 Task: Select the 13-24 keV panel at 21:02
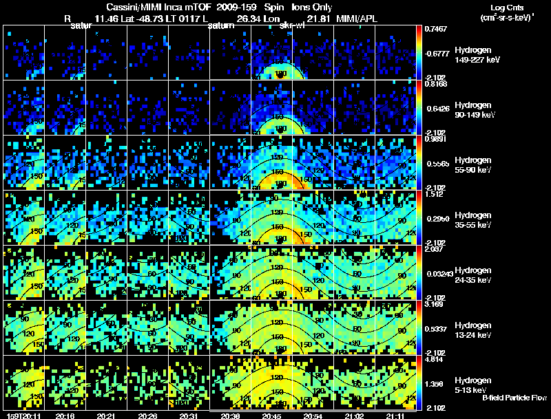pos(354,328)
